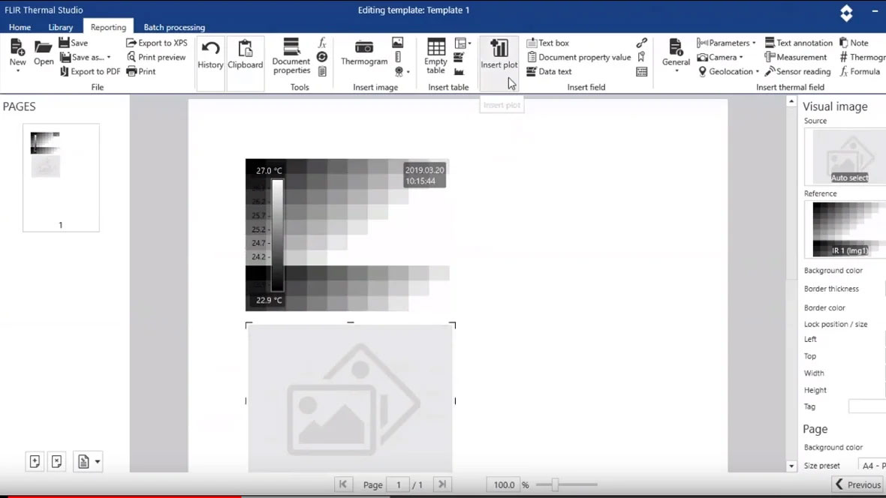
Task: Click the delete page icon
Action: [57, 462]
